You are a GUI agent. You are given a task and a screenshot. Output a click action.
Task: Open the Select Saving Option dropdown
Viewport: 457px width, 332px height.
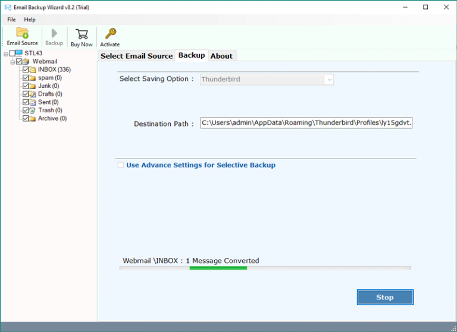[267, 80]
